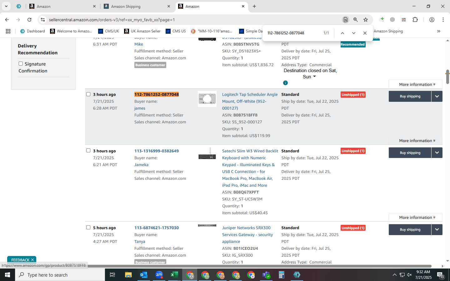450x281 pixels.
Task: Toggle Signature Confirmation checkbox
Action: (x=21, y=64)
